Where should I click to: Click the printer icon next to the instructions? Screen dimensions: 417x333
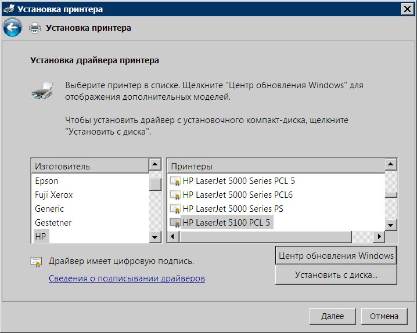coord(43,91)
